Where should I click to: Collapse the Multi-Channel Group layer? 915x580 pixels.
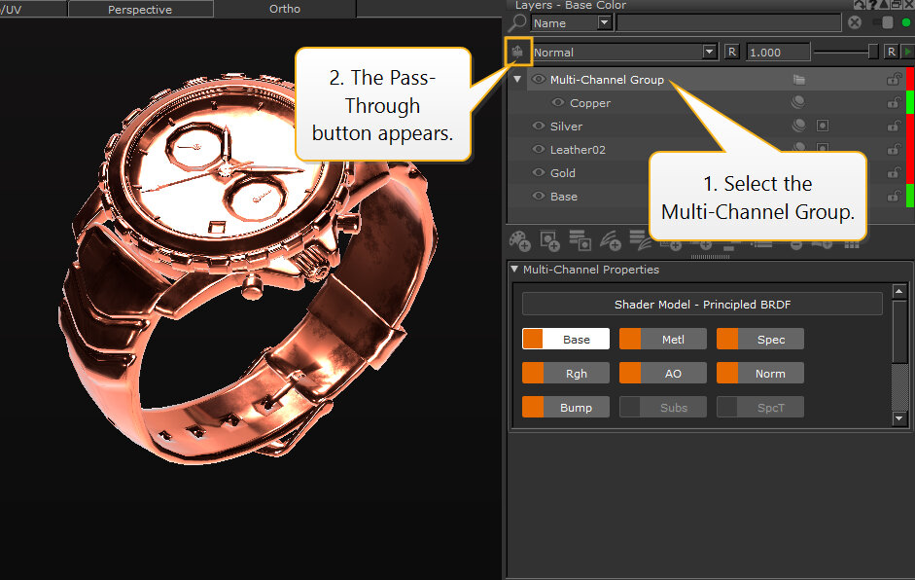517,80
